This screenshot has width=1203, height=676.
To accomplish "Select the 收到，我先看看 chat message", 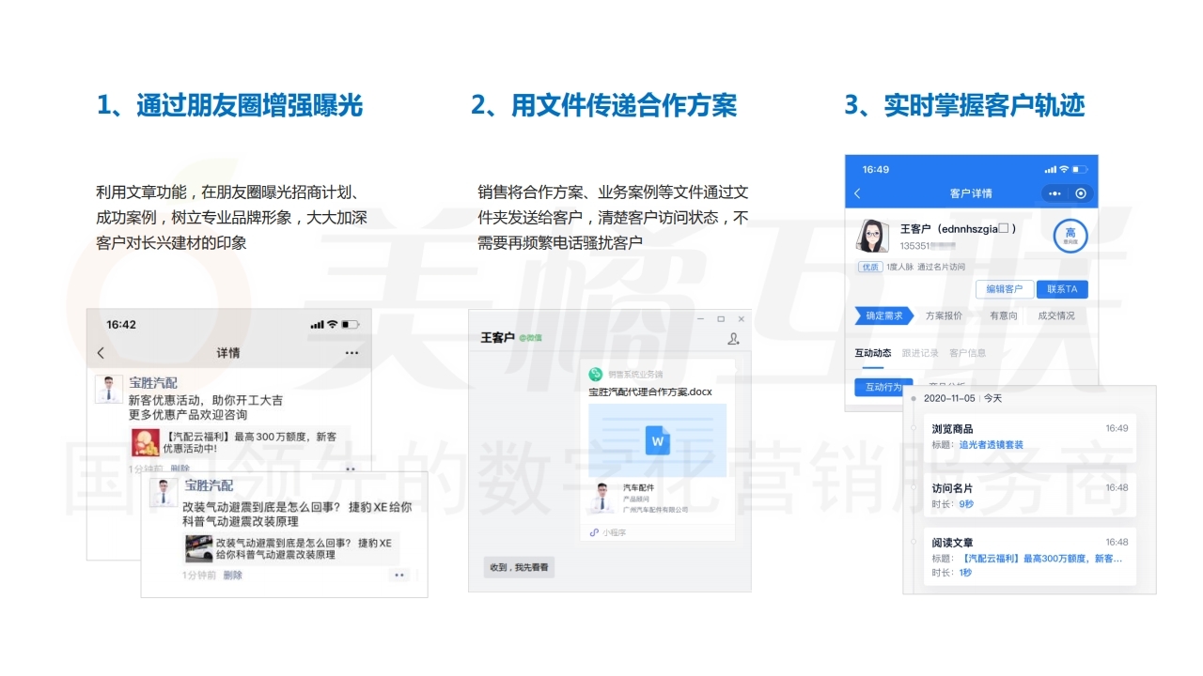I will pos(519,567).
